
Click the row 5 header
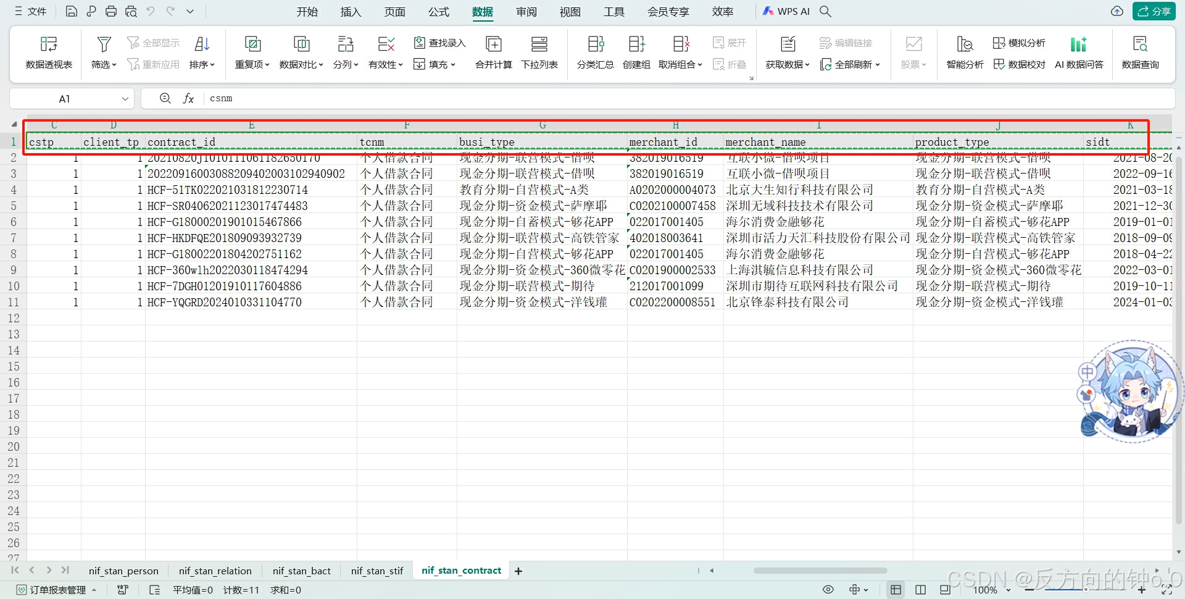(13, 206)
